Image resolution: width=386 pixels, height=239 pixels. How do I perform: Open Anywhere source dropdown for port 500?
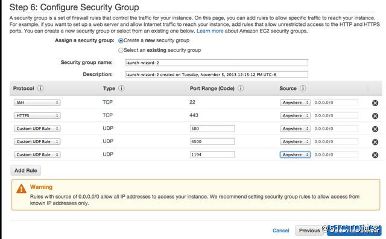pyautogui.click(x=295, y=129)
